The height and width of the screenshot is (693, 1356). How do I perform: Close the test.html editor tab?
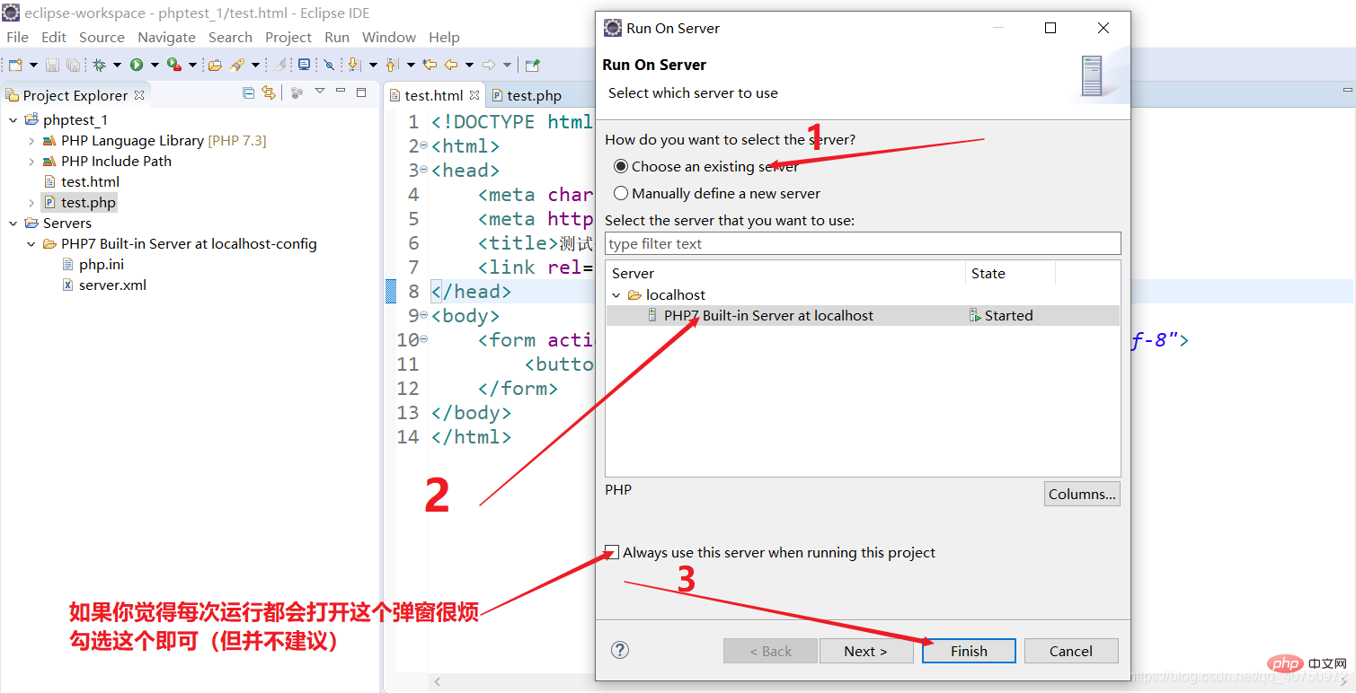(x=474, y=95)
